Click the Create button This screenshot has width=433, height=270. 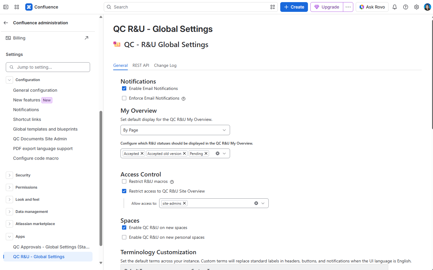[x=294, y=7]
